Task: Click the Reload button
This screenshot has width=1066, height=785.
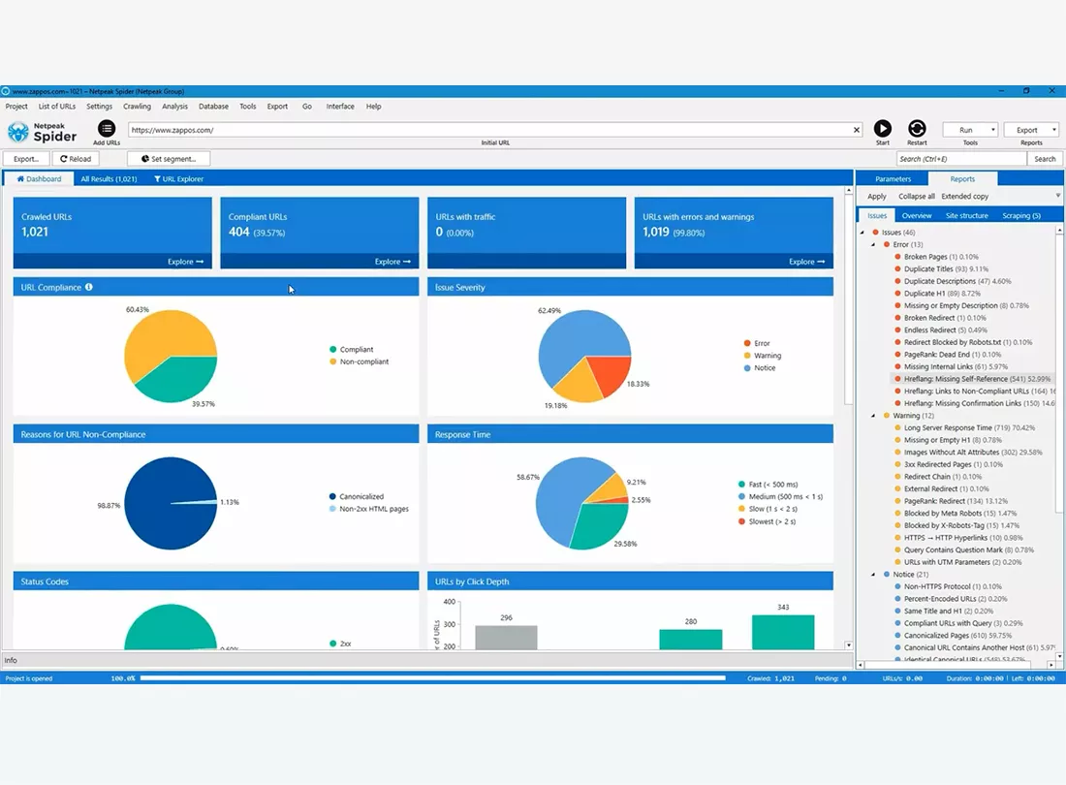Action: point(76,159)
